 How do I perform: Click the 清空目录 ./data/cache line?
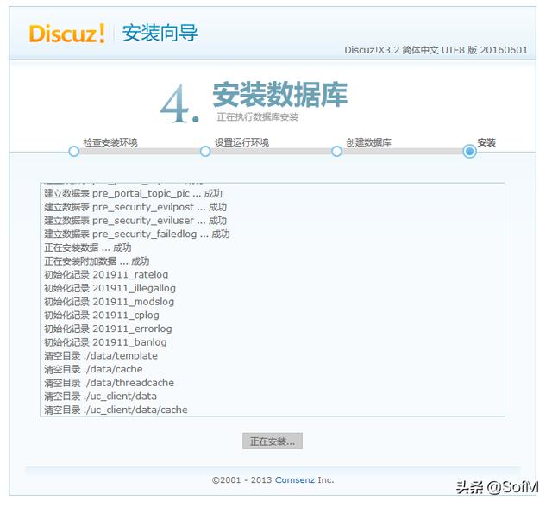93,369
